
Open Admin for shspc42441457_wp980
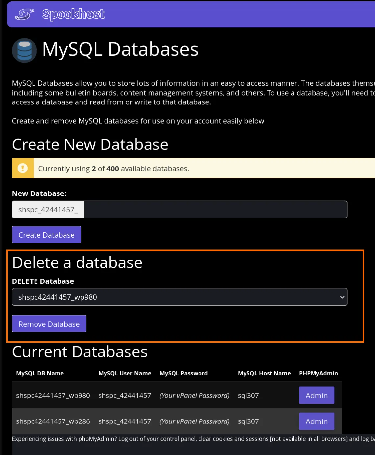(316, 395)
